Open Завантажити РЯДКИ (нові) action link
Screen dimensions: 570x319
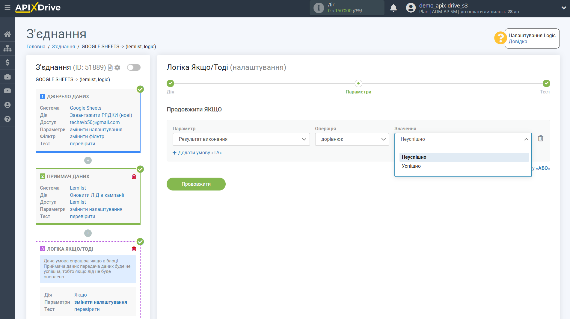(x=101, y=115)
